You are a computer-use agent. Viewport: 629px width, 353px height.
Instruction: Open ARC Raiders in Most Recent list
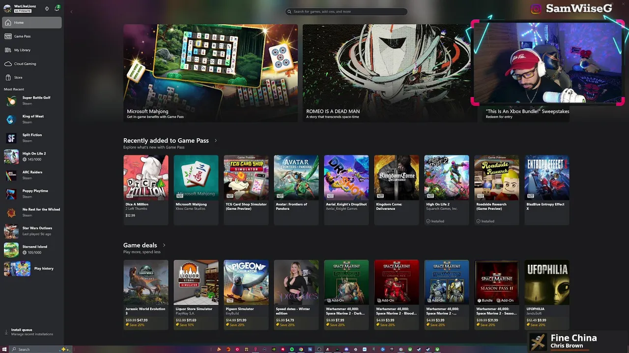point(32,175)
